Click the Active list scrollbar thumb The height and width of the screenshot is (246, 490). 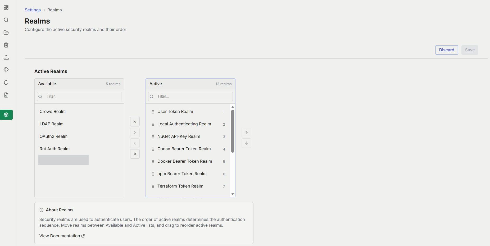tap(233, 131)
